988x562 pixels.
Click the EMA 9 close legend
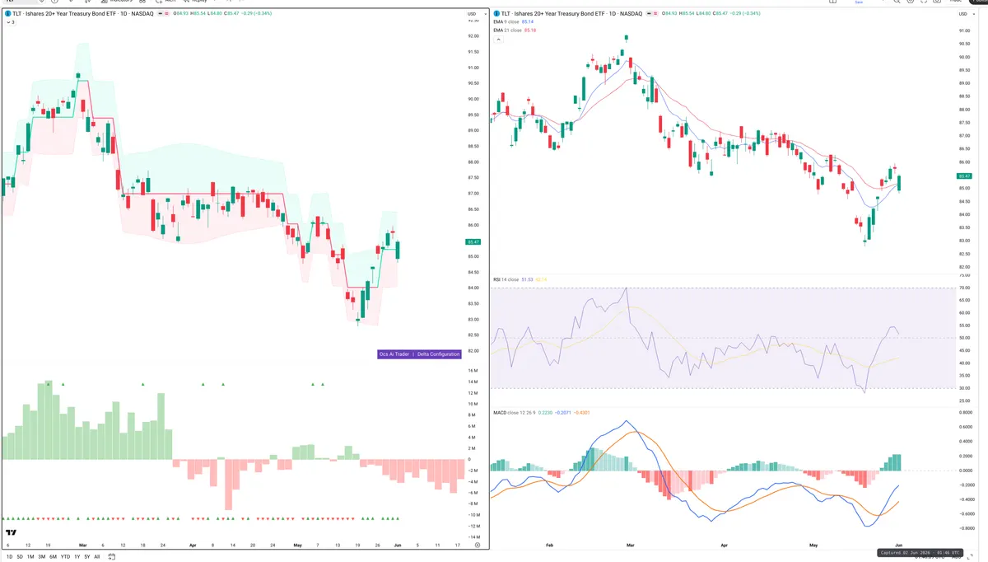(x=507, y=22)
